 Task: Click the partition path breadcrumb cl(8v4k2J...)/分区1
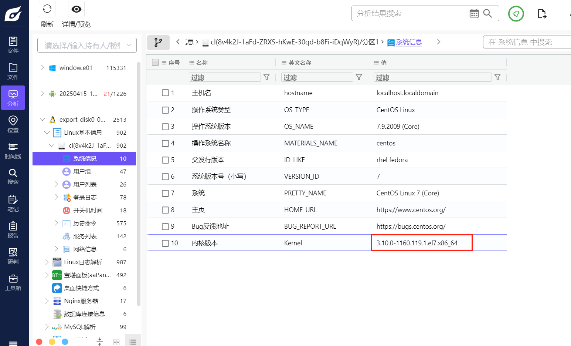[x=295, y=42]
